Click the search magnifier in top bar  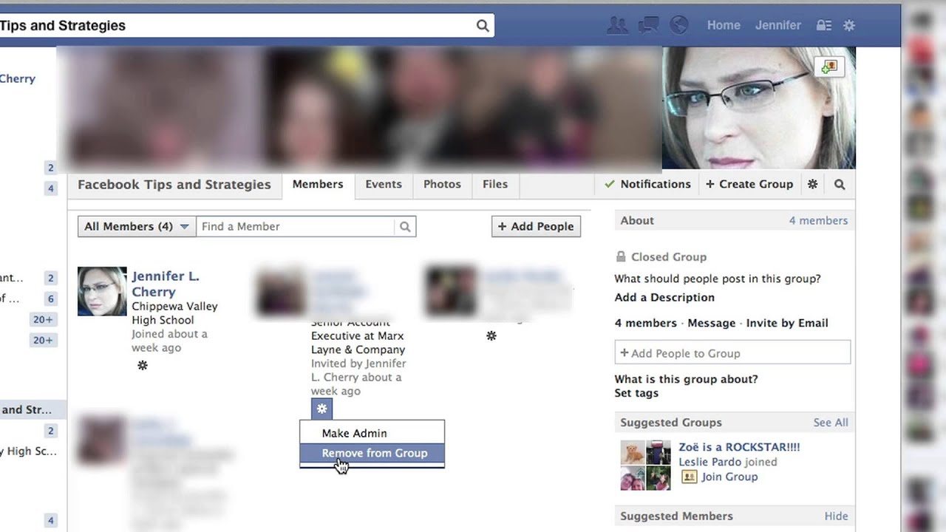coord(483,26)
